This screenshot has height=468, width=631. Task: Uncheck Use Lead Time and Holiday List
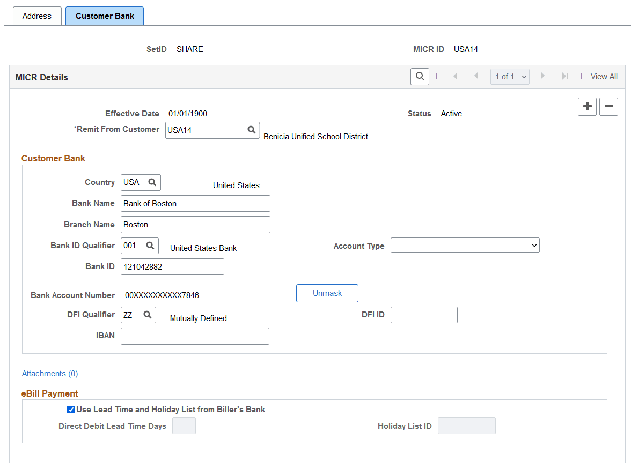70,410
